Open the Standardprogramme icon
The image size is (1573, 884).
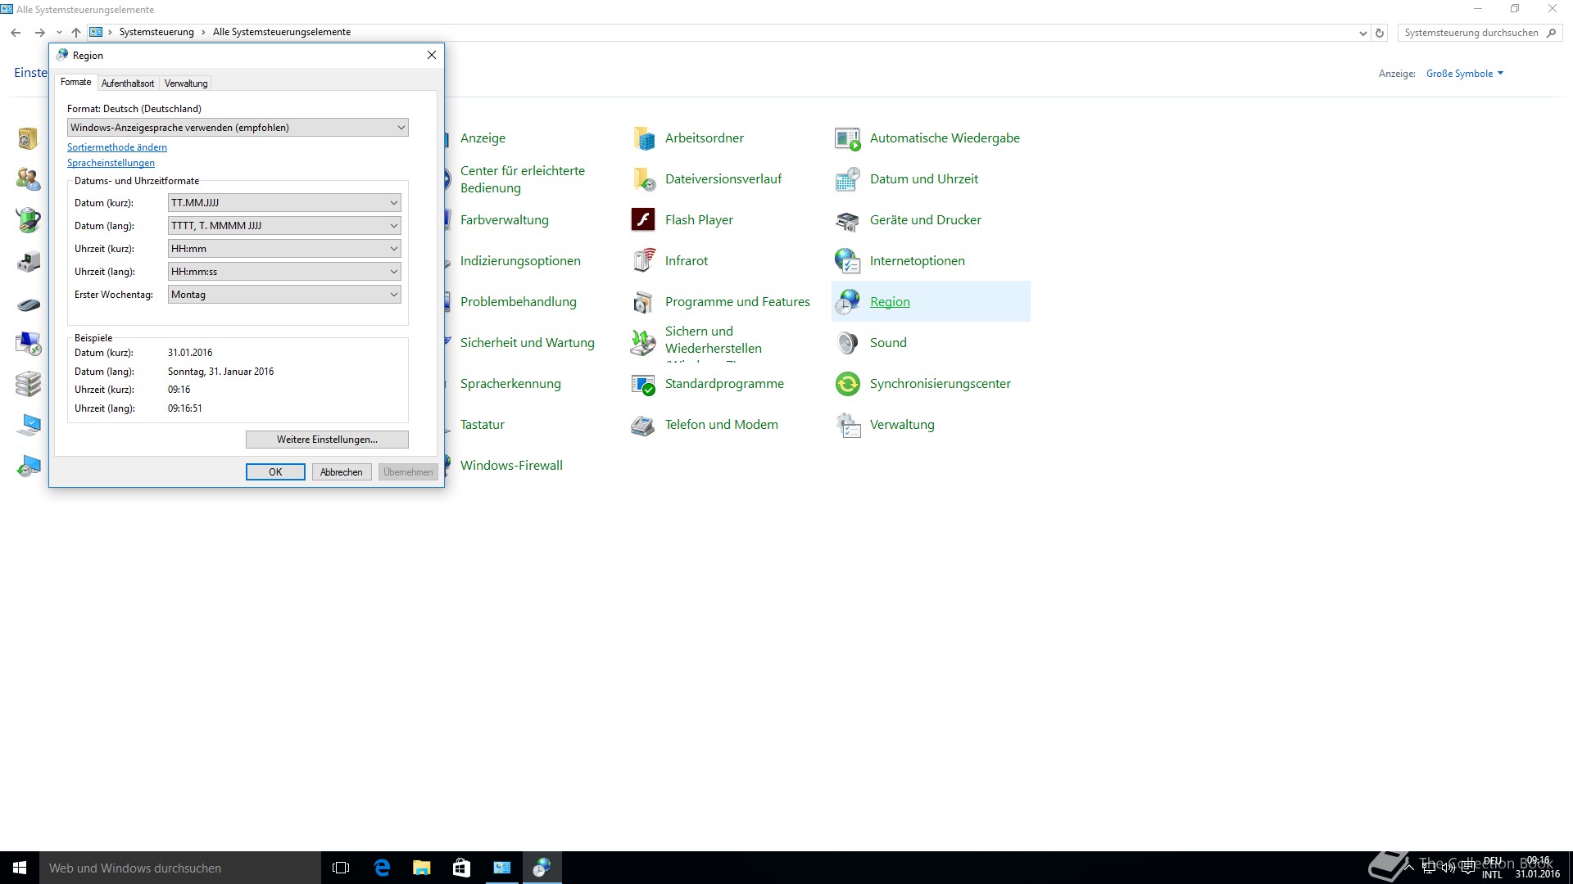[644, 384]
